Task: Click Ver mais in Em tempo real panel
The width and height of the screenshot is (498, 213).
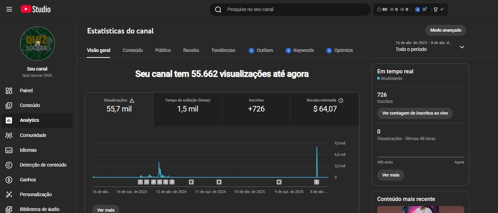Action: [391, 175]
